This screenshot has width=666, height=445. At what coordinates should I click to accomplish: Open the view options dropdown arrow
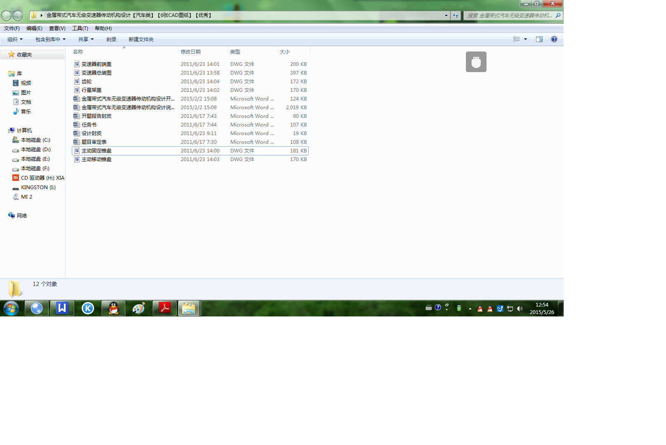[525, 39]
